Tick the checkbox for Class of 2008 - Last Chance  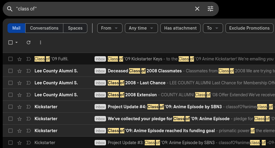pos(11,83)
